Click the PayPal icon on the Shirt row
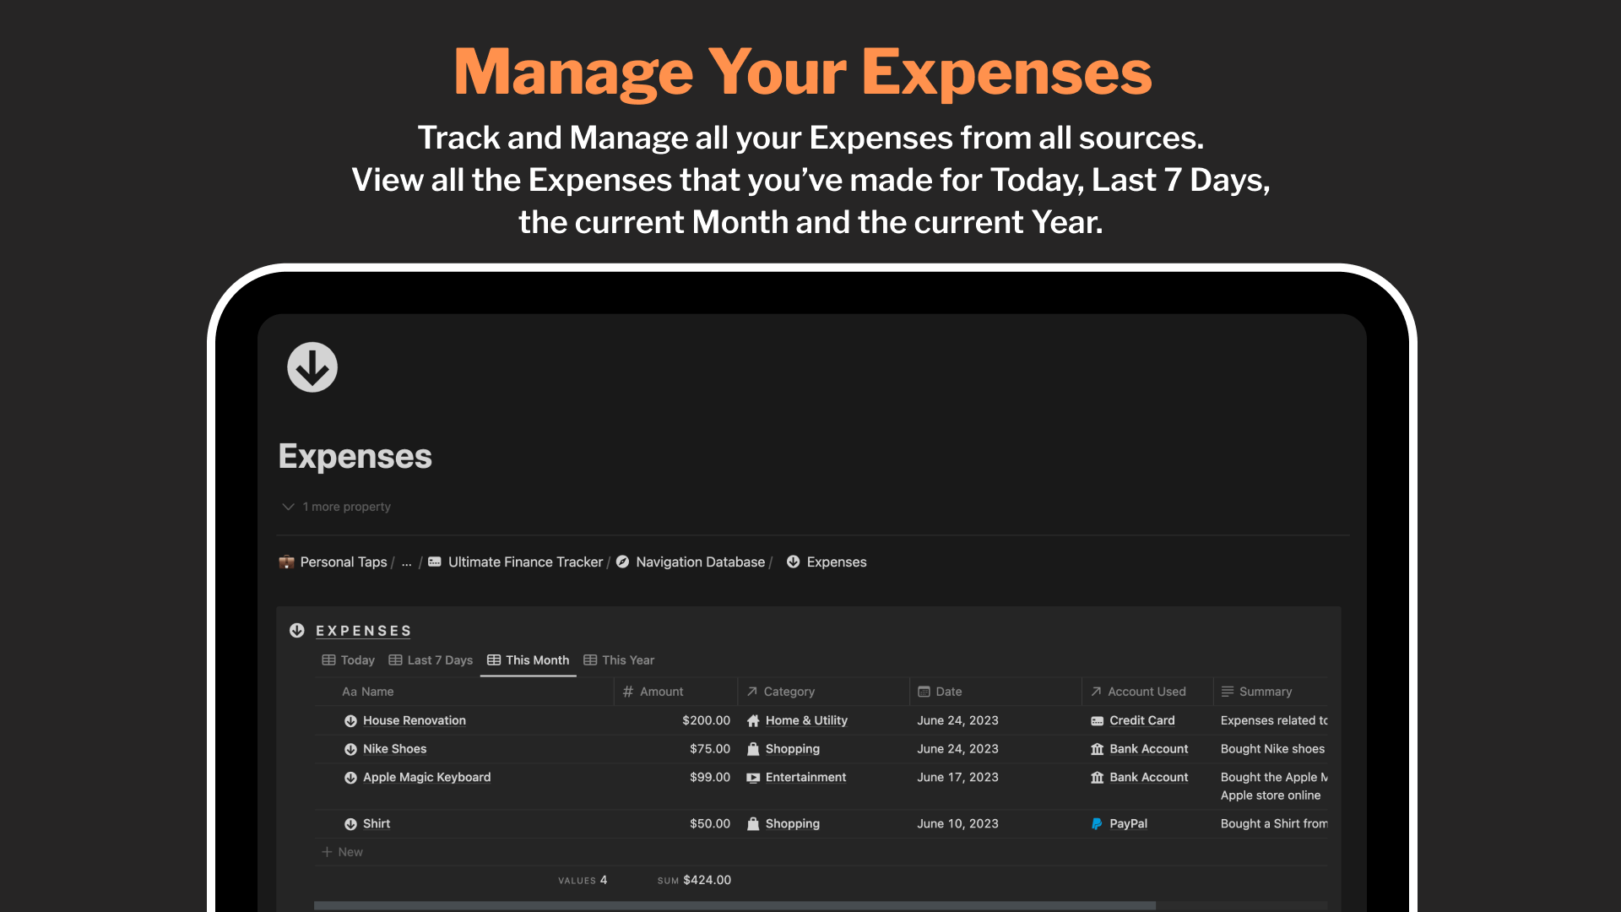The image size is (1621, 912). point(1096,823)
